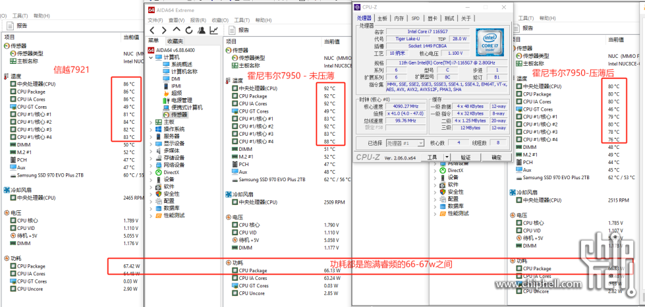Click the CPU-Z title bar icon
The height and width of the screenshot is (307, 645).
pyautogui.click(x=358, y=7)
